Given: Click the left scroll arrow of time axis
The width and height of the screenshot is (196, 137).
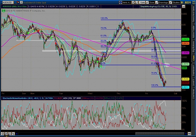Looking at the screenshot, I should coord(17,134).
